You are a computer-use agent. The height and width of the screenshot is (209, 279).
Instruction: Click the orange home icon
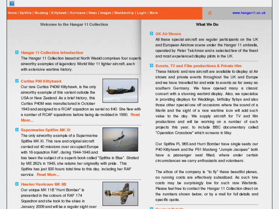[210, 13]
